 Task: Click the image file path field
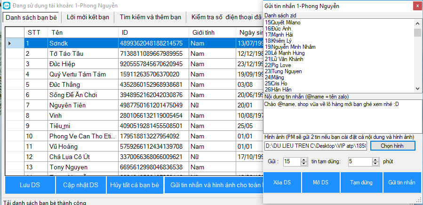click(315, 146)
